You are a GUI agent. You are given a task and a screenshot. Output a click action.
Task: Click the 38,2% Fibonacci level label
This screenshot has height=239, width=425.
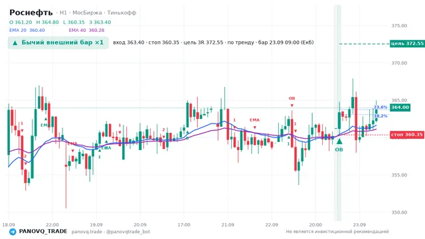point(381,116)
